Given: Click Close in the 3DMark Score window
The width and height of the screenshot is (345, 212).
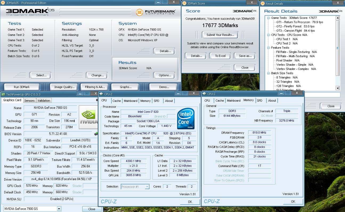Looking at the screenshot, I should tap(245, 68).
